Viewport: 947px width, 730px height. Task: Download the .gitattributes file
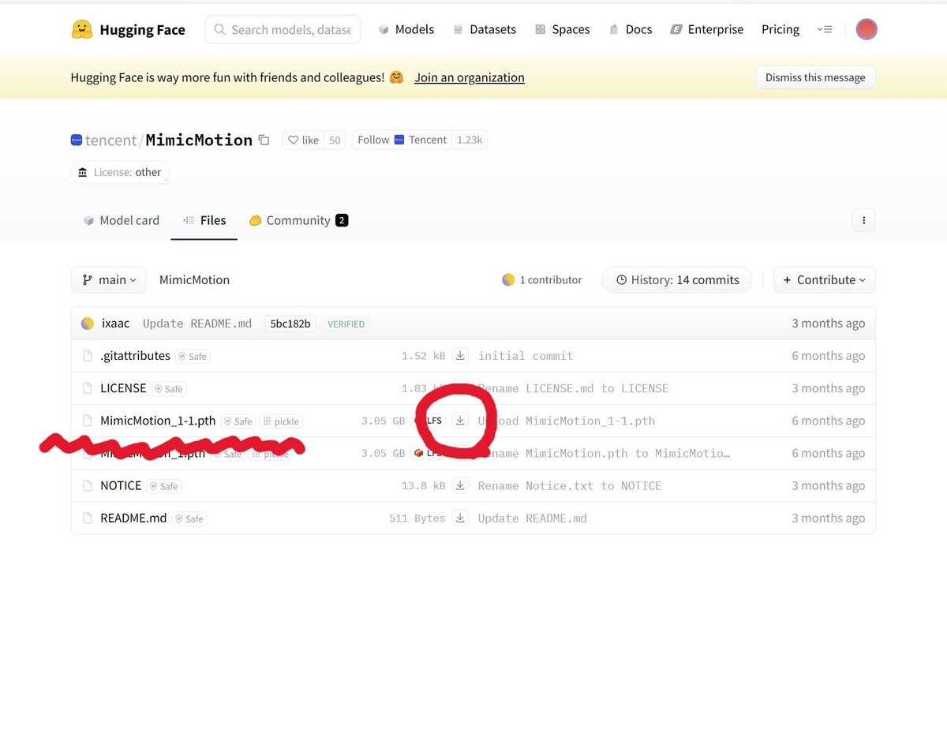point(461,356)
